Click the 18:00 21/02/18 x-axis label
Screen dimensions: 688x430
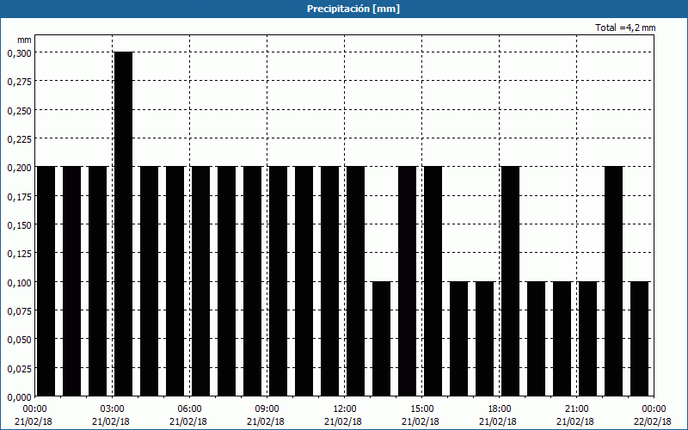(500, 415)
